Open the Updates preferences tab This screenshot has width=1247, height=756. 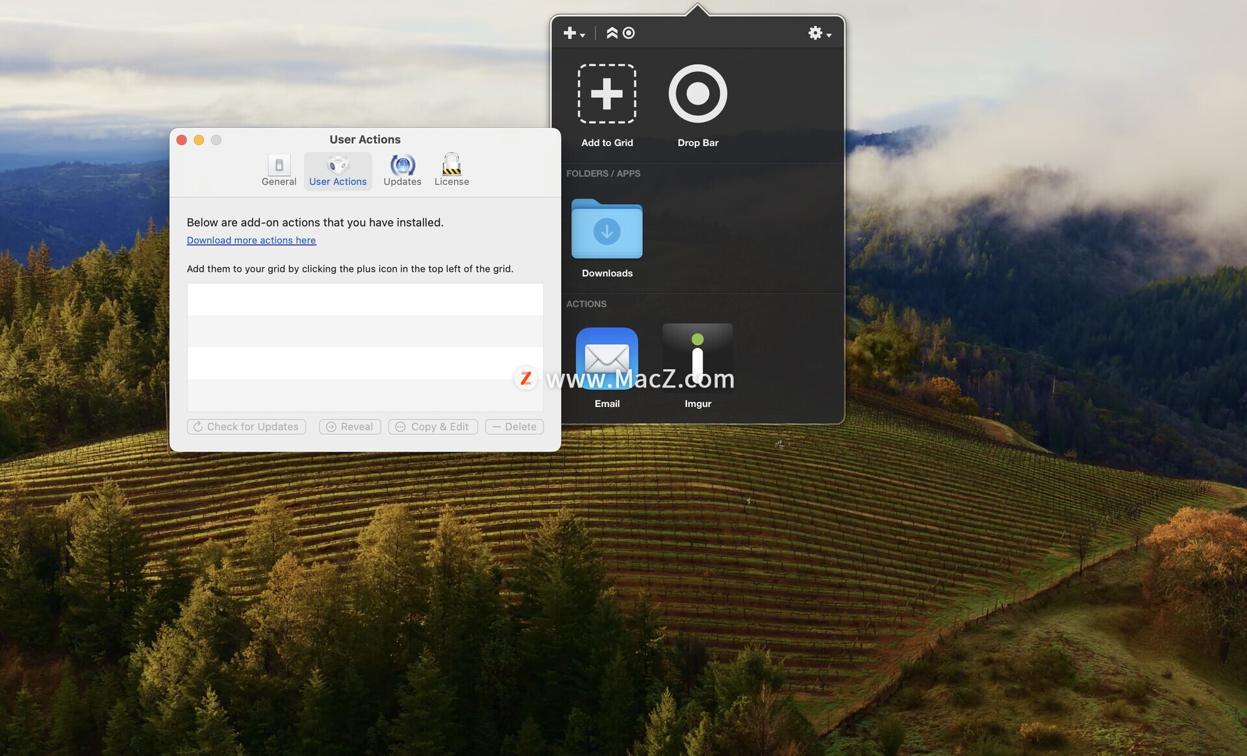[402, 171]
